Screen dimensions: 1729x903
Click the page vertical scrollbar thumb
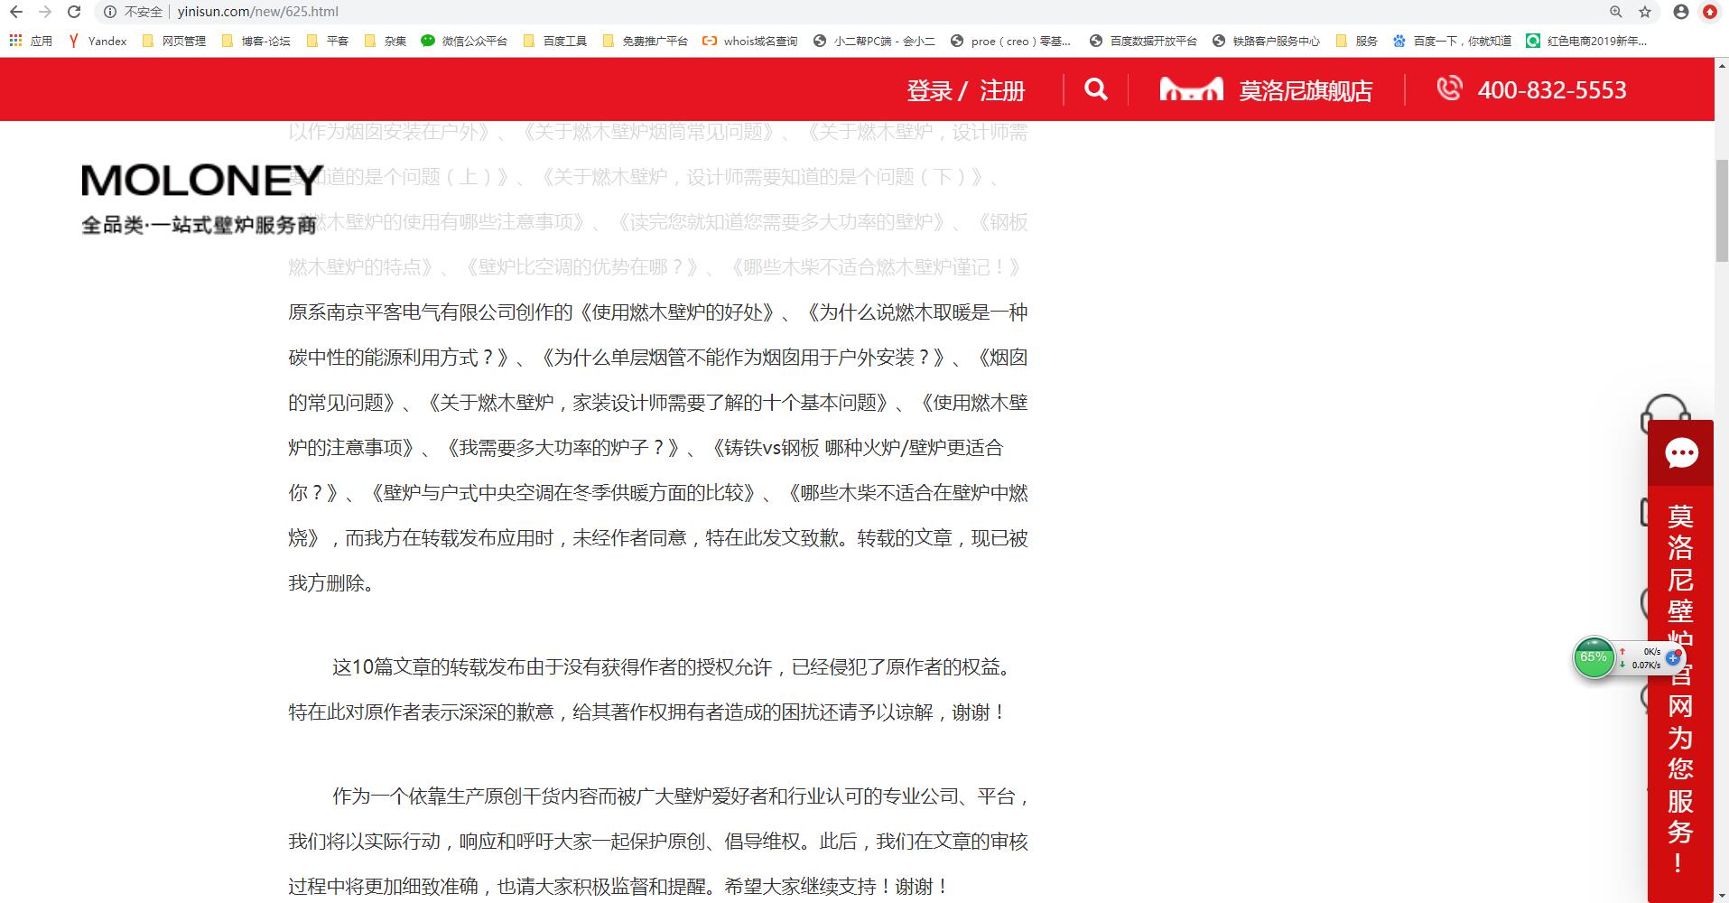tap(1721, 209)
